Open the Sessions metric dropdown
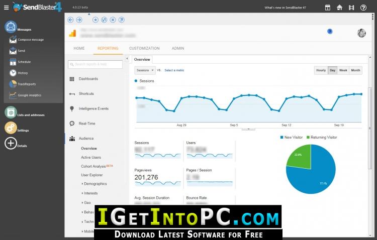Screen dimensions: 377x240 click(145, 70)
